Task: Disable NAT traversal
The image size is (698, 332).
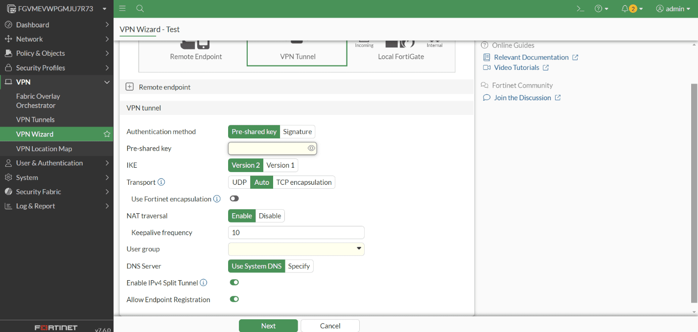Action: tap(270, 216)
